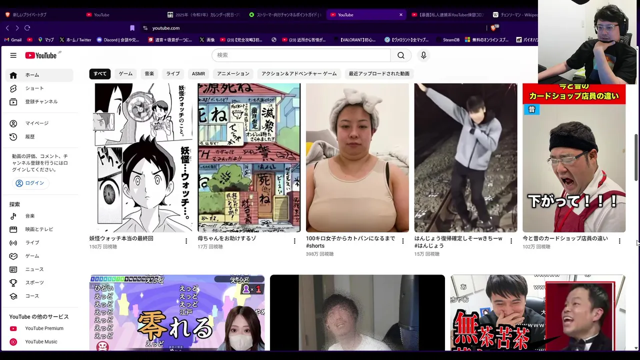Viewport: 640px width, 360px height.
Task: Open the マップ bookmark
Action: coord(46,39)
